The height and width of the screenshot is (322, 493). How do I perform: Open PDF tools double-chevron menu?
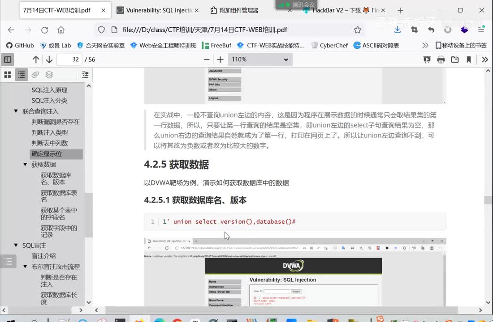click(485, 59)
